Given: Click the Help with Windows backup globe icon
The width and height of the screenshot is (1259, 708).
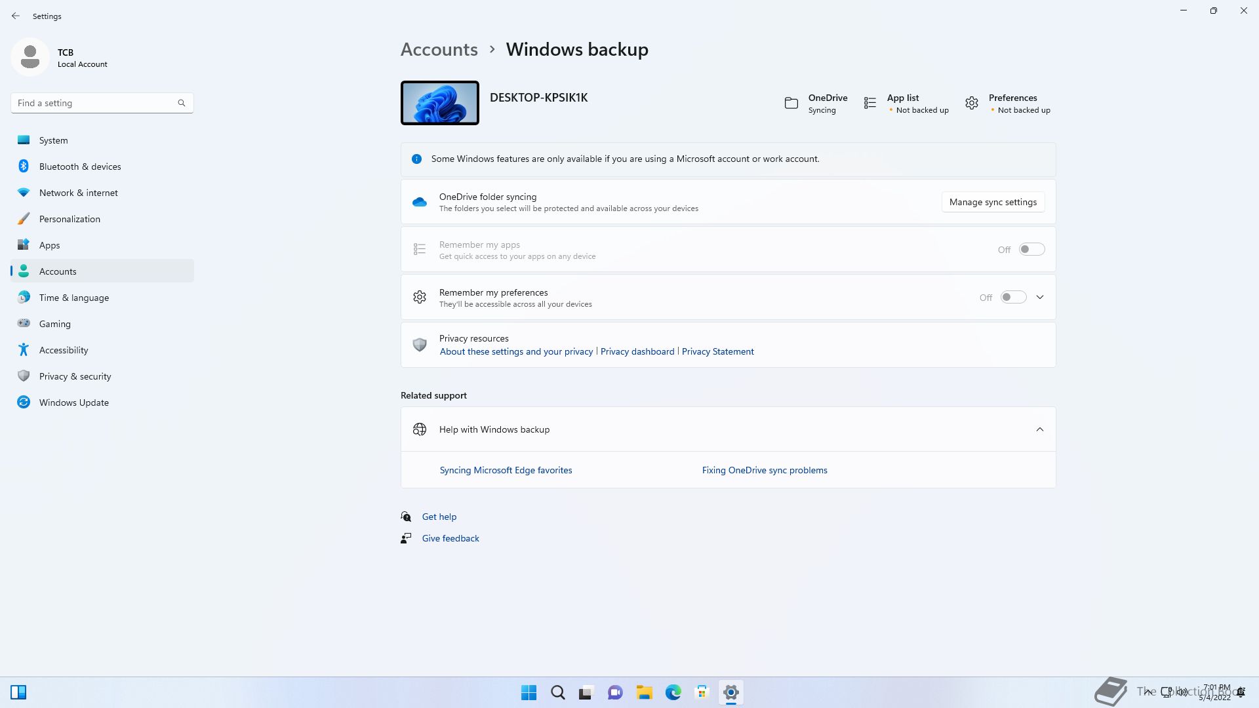Looking at the screenshot, I should click(420, 429).
